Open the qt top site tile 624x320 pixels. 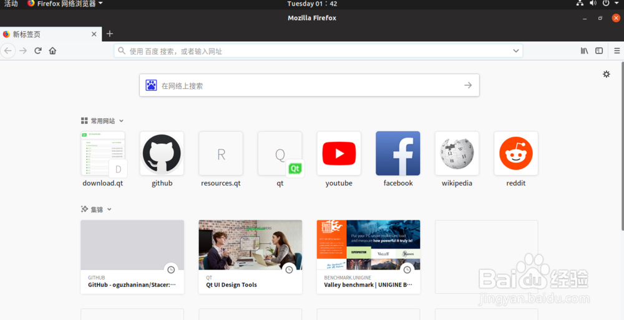coord(280,153)
